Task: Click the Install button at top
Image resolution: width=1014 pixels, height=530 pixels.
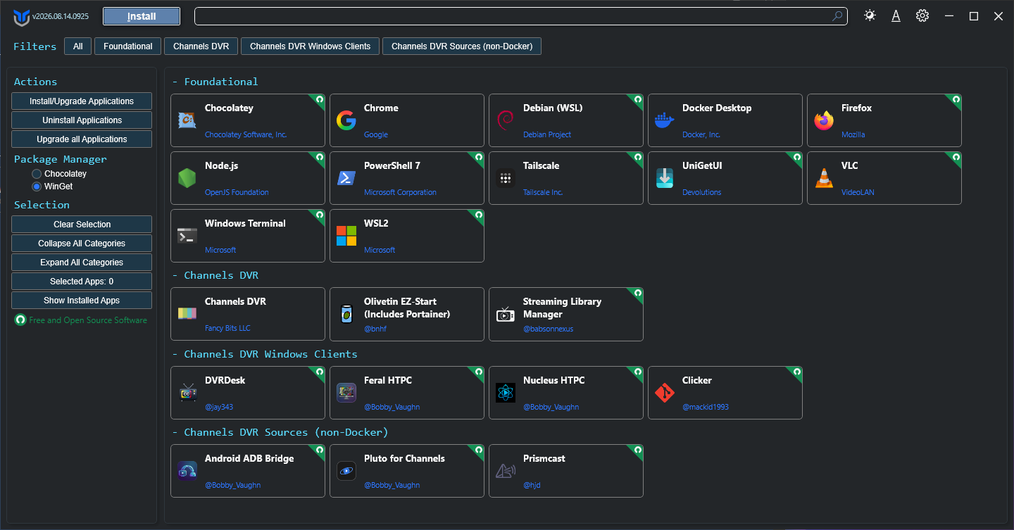Action: (142, 16)
